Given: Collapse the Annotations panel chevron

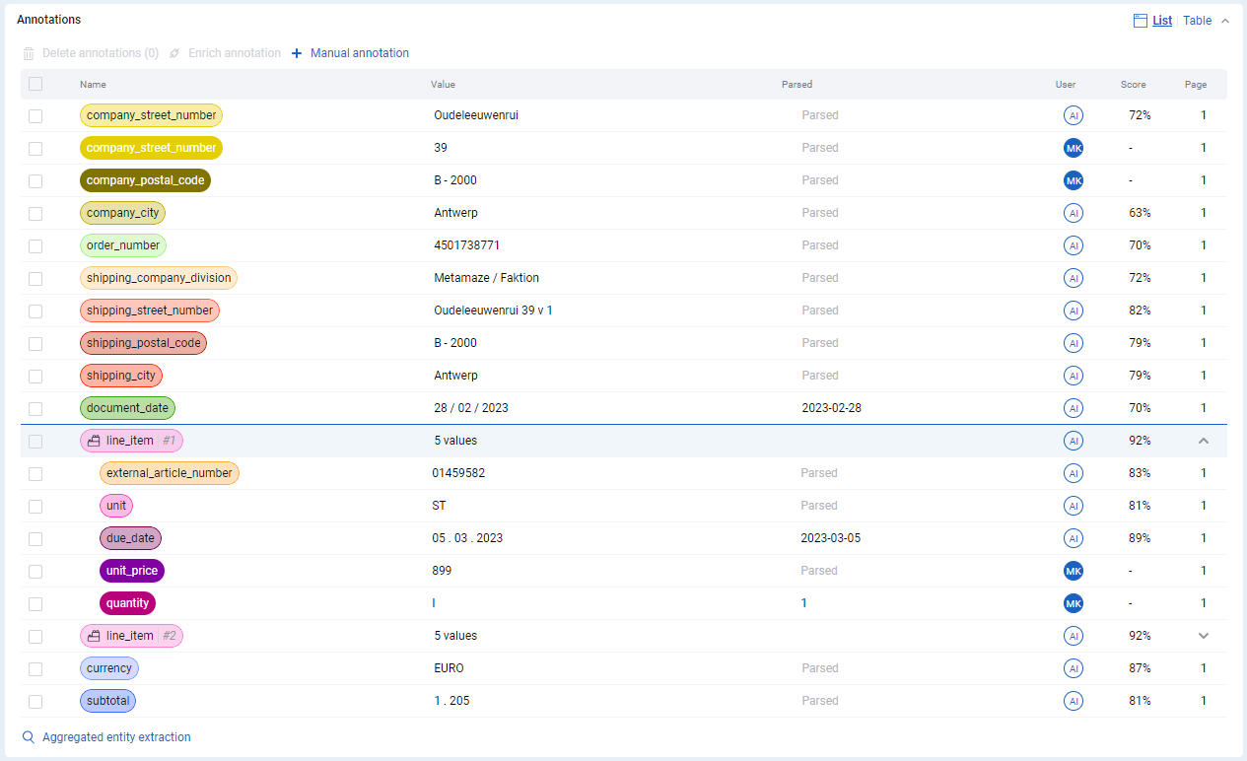Looking at the screenshot, I should click(1225, 21).
